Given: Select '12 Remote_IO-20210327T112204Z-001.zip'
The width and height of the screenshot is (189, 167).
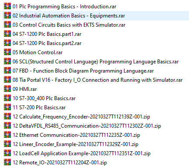Looking at the screenshot, I should (60, 163).
